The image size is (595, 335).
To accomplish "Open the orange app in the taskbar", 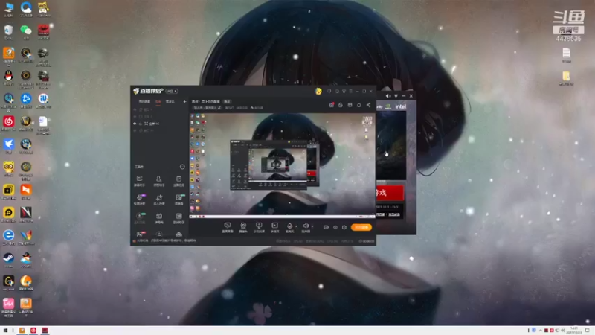I will (22, 331).
